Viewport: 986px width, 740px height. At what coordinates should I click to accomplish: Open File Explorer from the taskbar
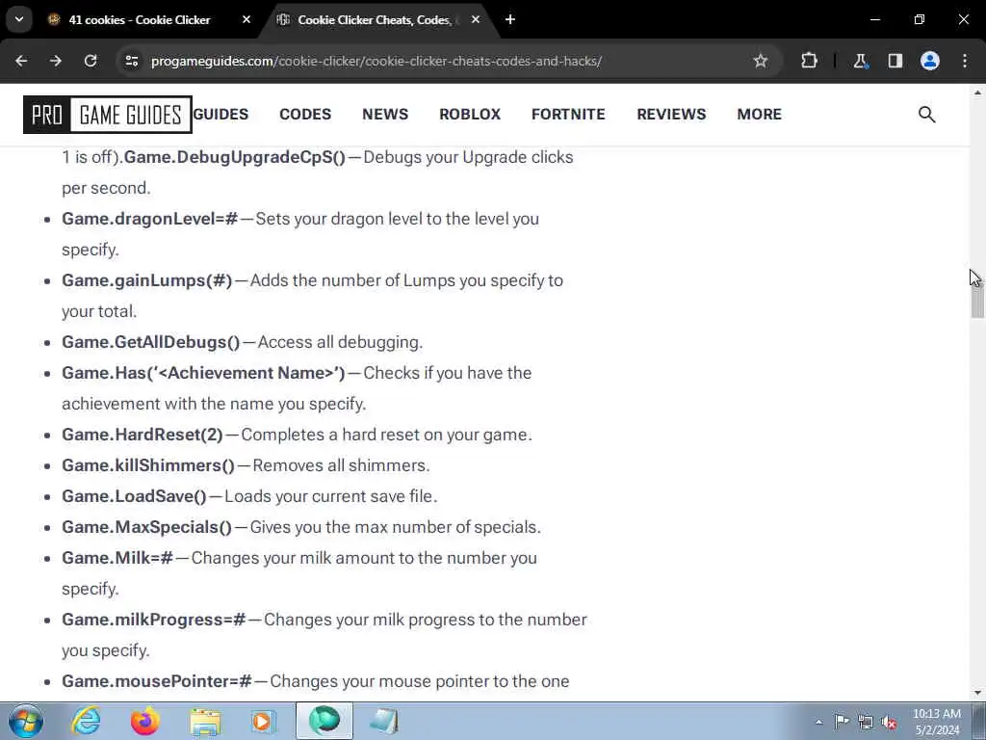click(205, 721)
